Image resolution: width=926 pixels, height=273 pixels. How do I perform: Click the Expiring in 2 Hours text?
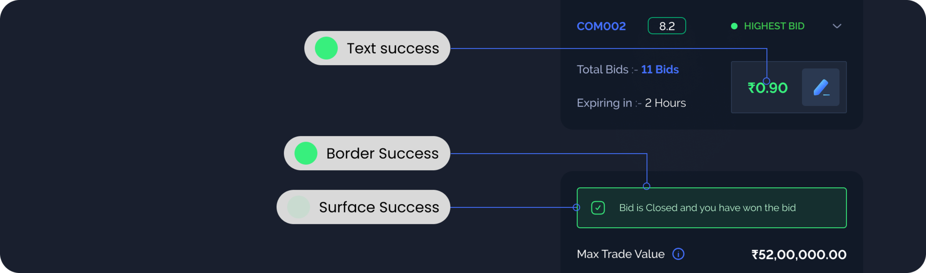point(631,103)
